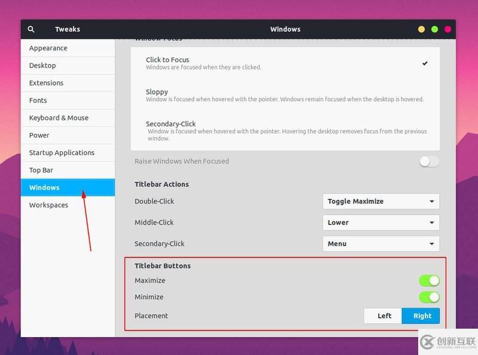The height and width of the screenshot is (355, 478).
Task: Open Keyboard & Mouse settings
Action: tap(68, 118)
